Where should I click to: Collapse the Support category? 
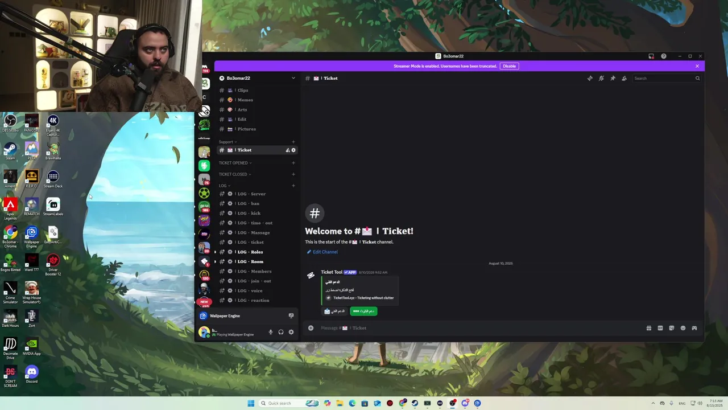pyautogui.click(x=227, y=142)
